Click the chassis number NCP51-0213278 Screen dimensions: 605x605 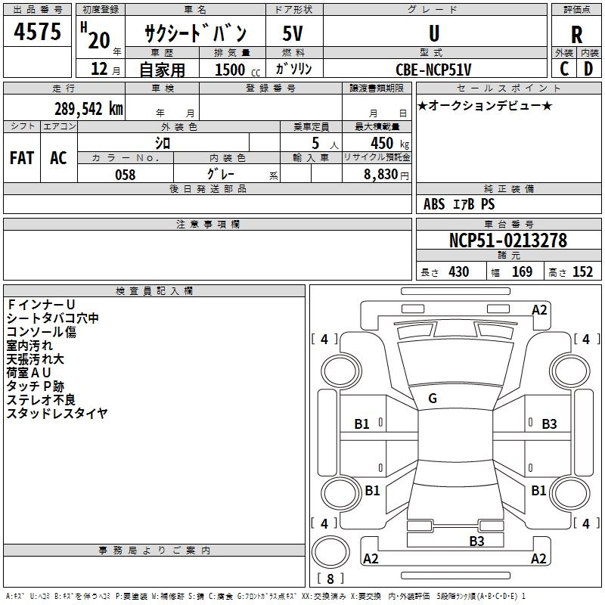[x=508, y=240]
